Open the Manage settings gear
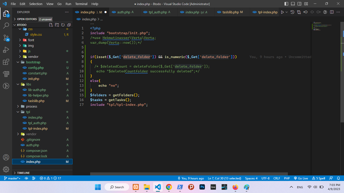The width and height of the screenshot is (344, 193). point(6,169)
